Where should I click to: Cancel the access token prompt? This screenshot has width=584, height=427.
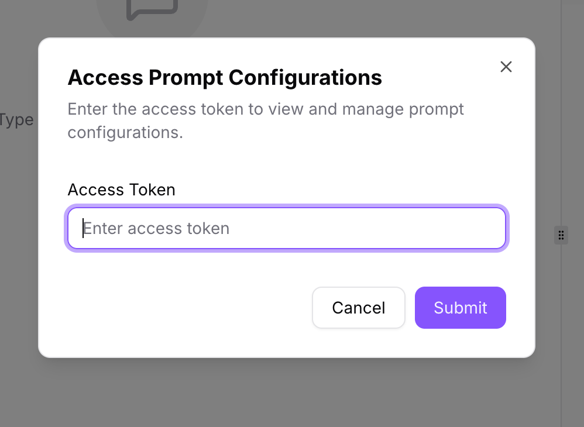pyautogui.click(x=358, y=308)
